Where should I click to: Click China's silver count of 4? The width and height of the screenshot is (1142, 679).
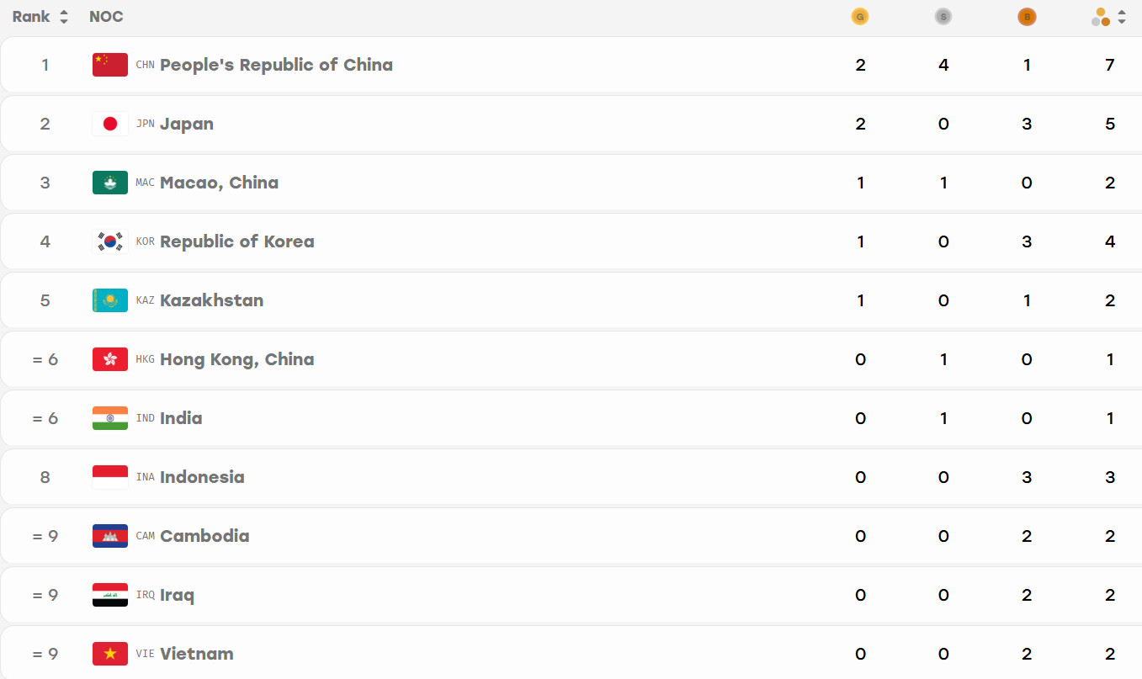click(943, 65)
